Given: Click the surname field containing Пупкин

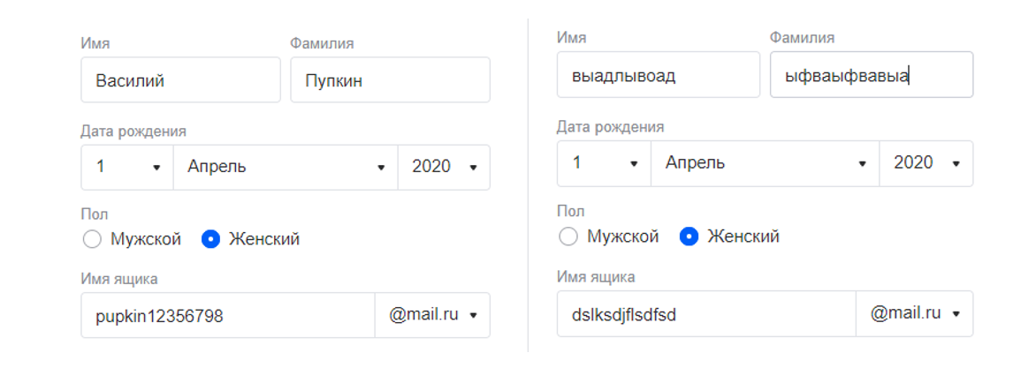Looking at the screenshot, I should tap(390, 79).
